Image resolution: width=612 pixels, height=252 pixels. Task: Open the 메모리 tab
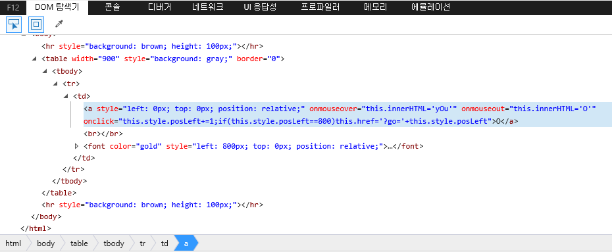click(375, 7)
